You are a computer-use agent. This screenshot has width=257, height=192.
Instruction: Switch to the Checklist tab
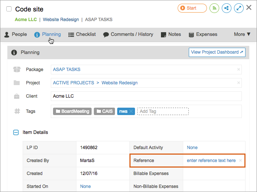point(82,34)
